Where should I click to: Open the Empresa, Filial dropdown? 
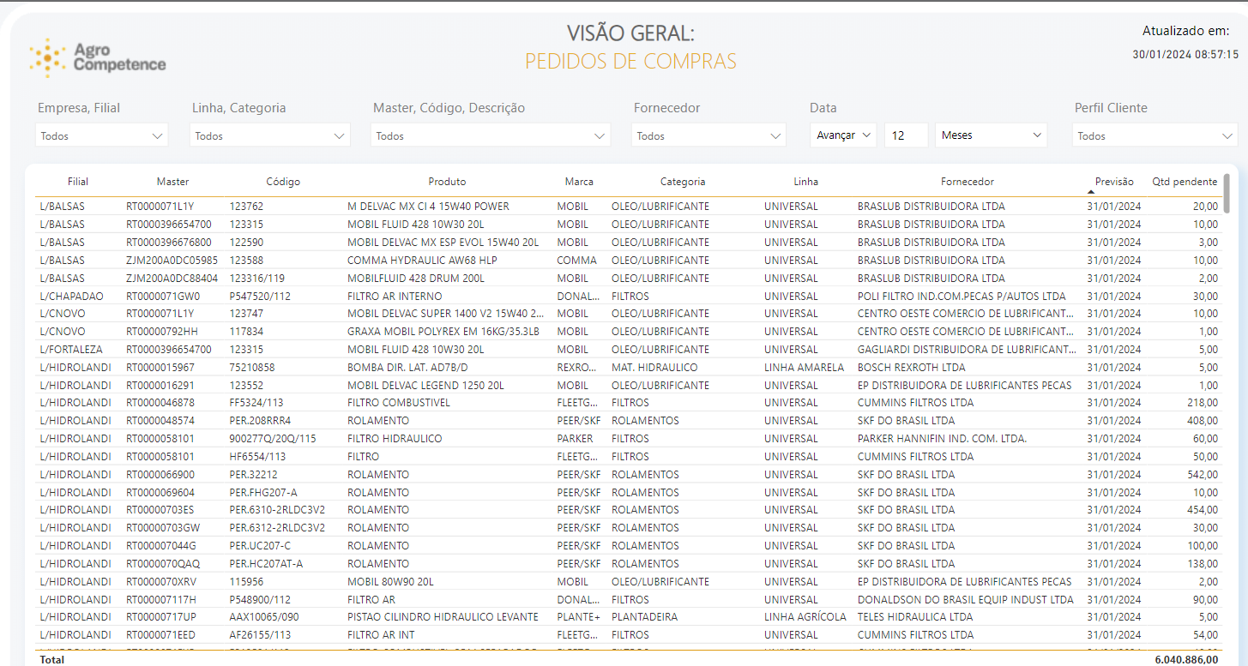pos(102,135)
